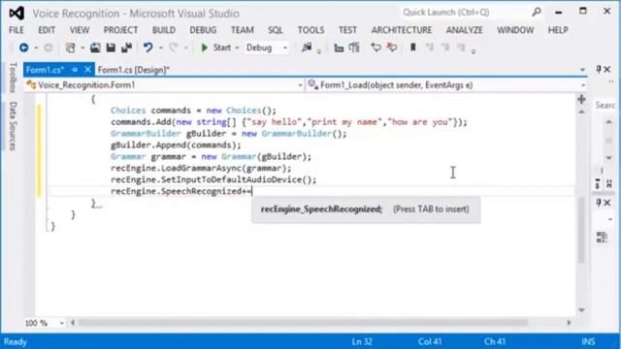Screen dimensions: 621x349
Task: Open the HELP menu
Action: pos(558,30)
